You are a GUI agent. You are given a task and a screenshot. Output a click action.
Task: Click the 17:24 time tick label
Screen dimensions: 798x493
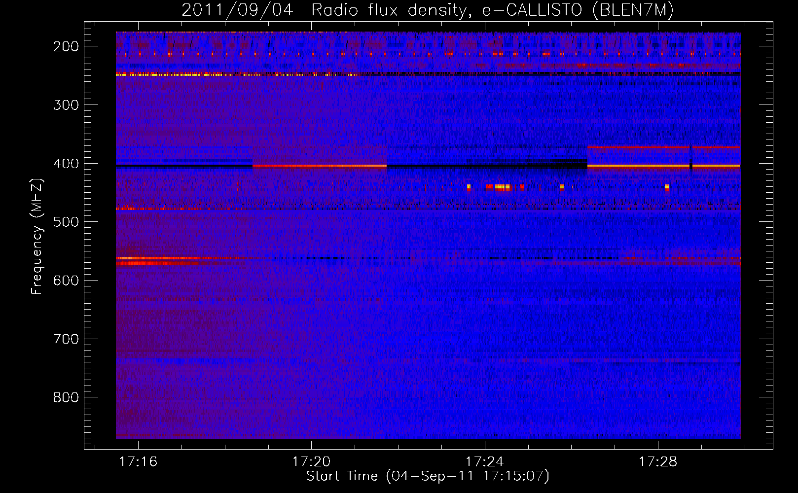tap(485, 462)
